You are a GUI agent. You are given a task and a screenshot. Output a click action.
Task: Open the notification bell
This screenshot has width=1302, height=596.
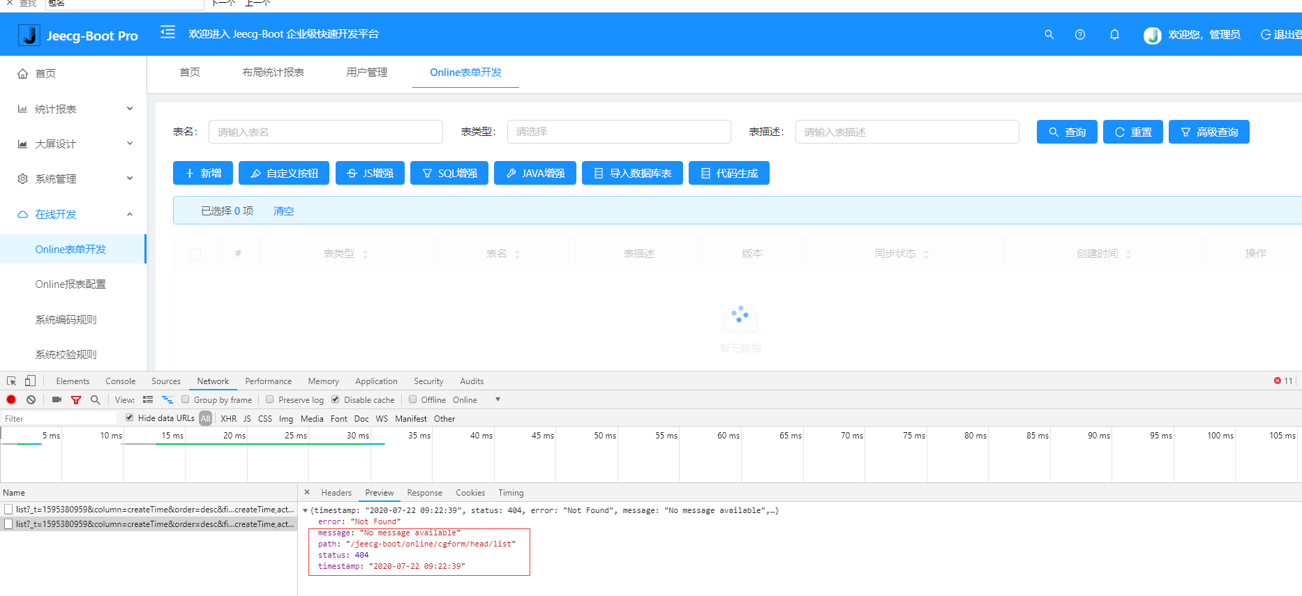(x=1114, y=34)
